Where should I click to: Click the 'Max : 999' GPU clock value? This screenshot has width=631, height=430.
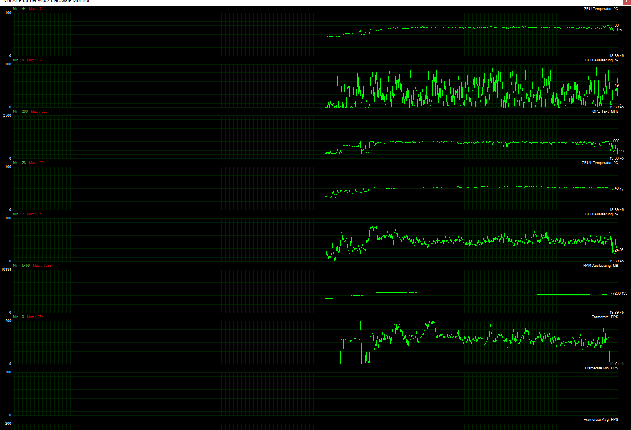pos(39,111)
